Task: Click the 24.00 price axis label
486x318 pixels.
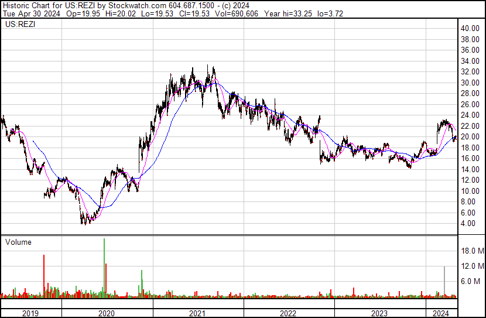Action: [x=470, y=115]
